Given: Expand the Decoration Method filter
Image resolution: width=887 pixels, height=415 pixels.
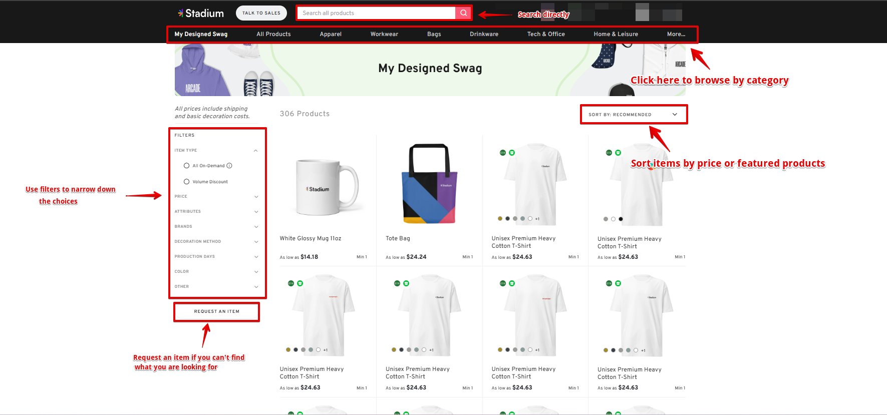Looking at the screenshot, I should click(x=256, y=242).
